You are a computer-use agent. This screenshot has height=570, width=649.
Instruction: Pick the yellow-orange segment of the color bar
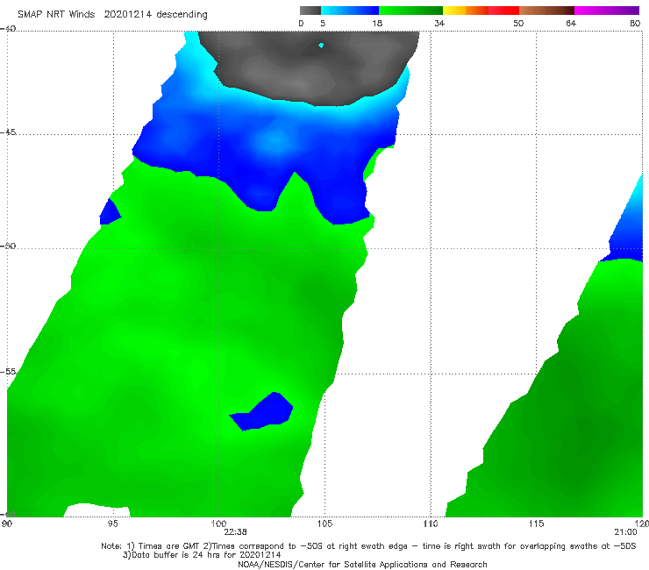pyautogui.click(x=465, y=11)
